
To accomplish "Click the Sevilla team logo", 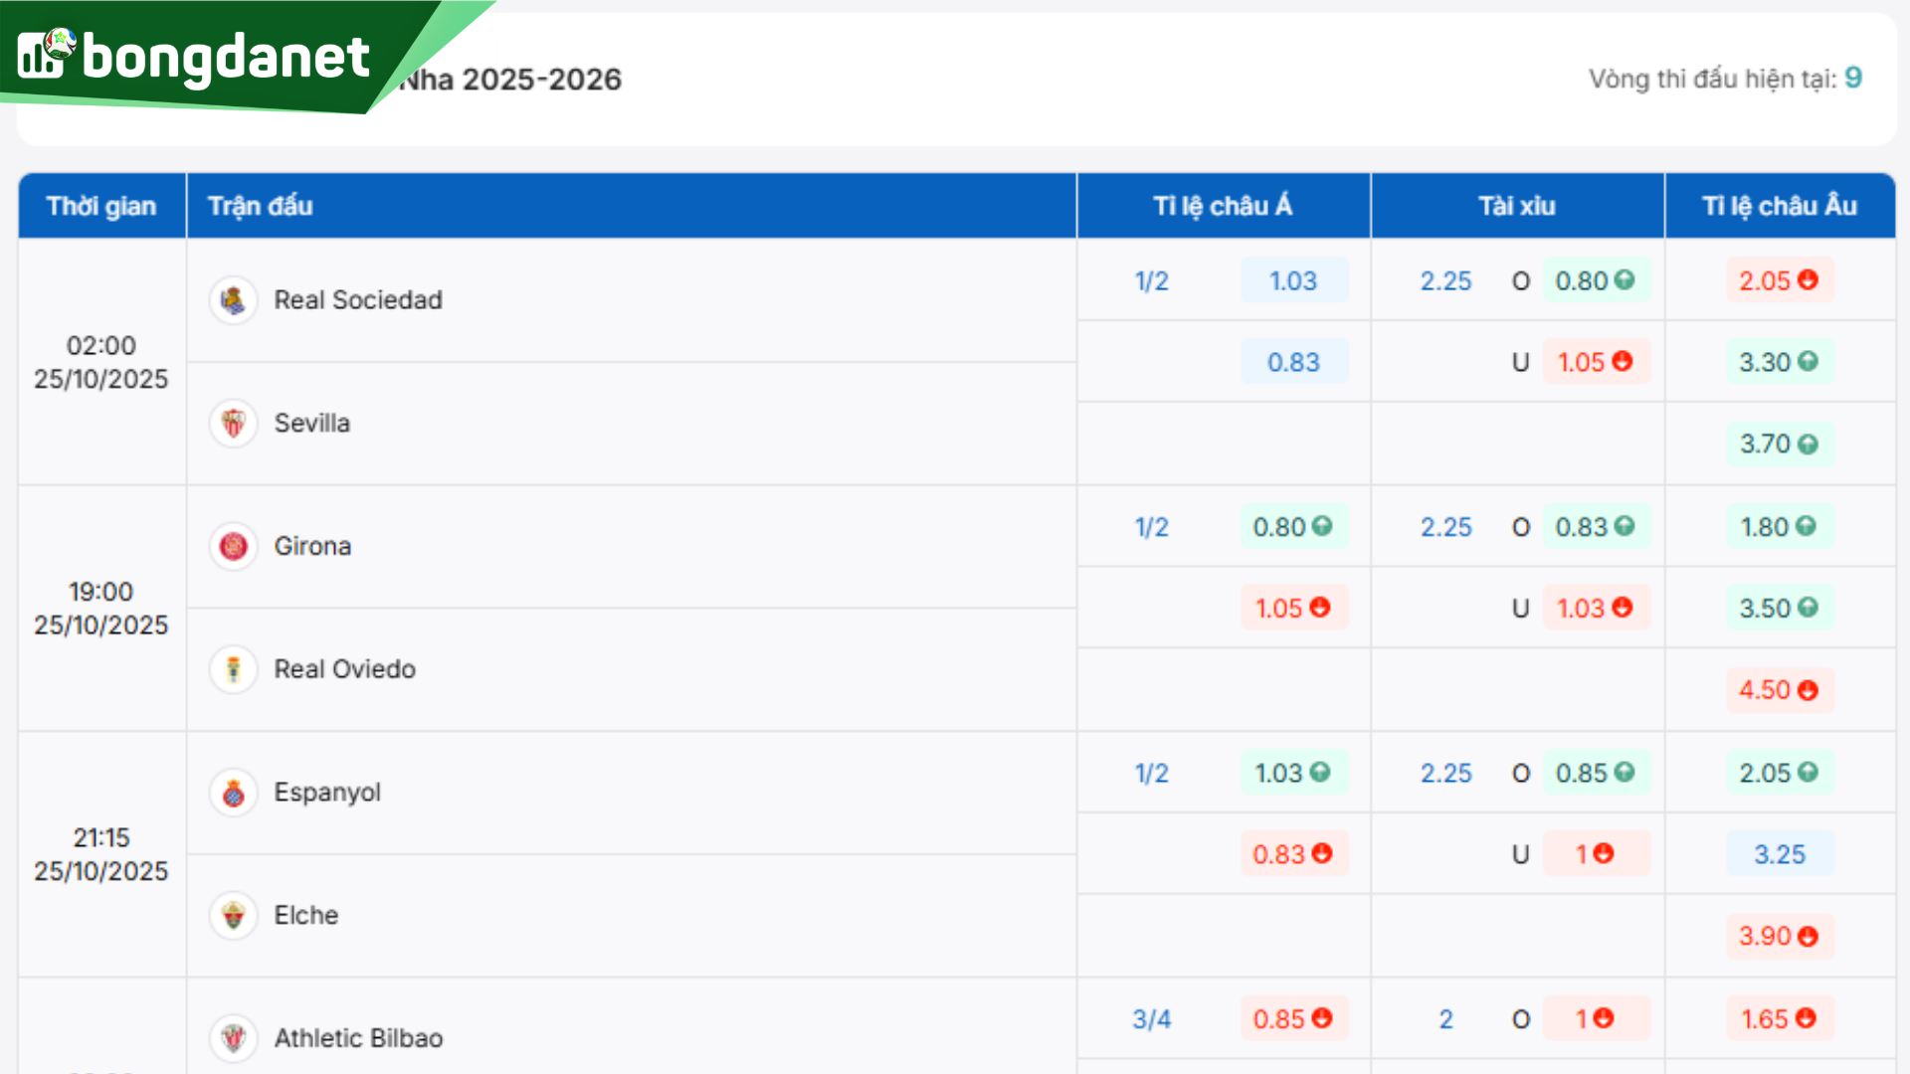I will (x=233, y=423).
